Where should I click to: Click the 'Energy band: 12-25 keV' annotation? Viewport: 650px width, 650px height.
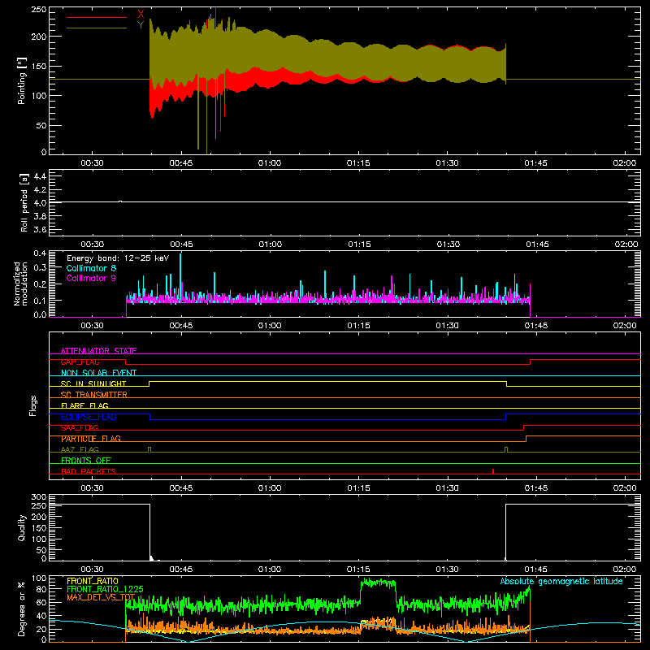(x=118, y=258)
